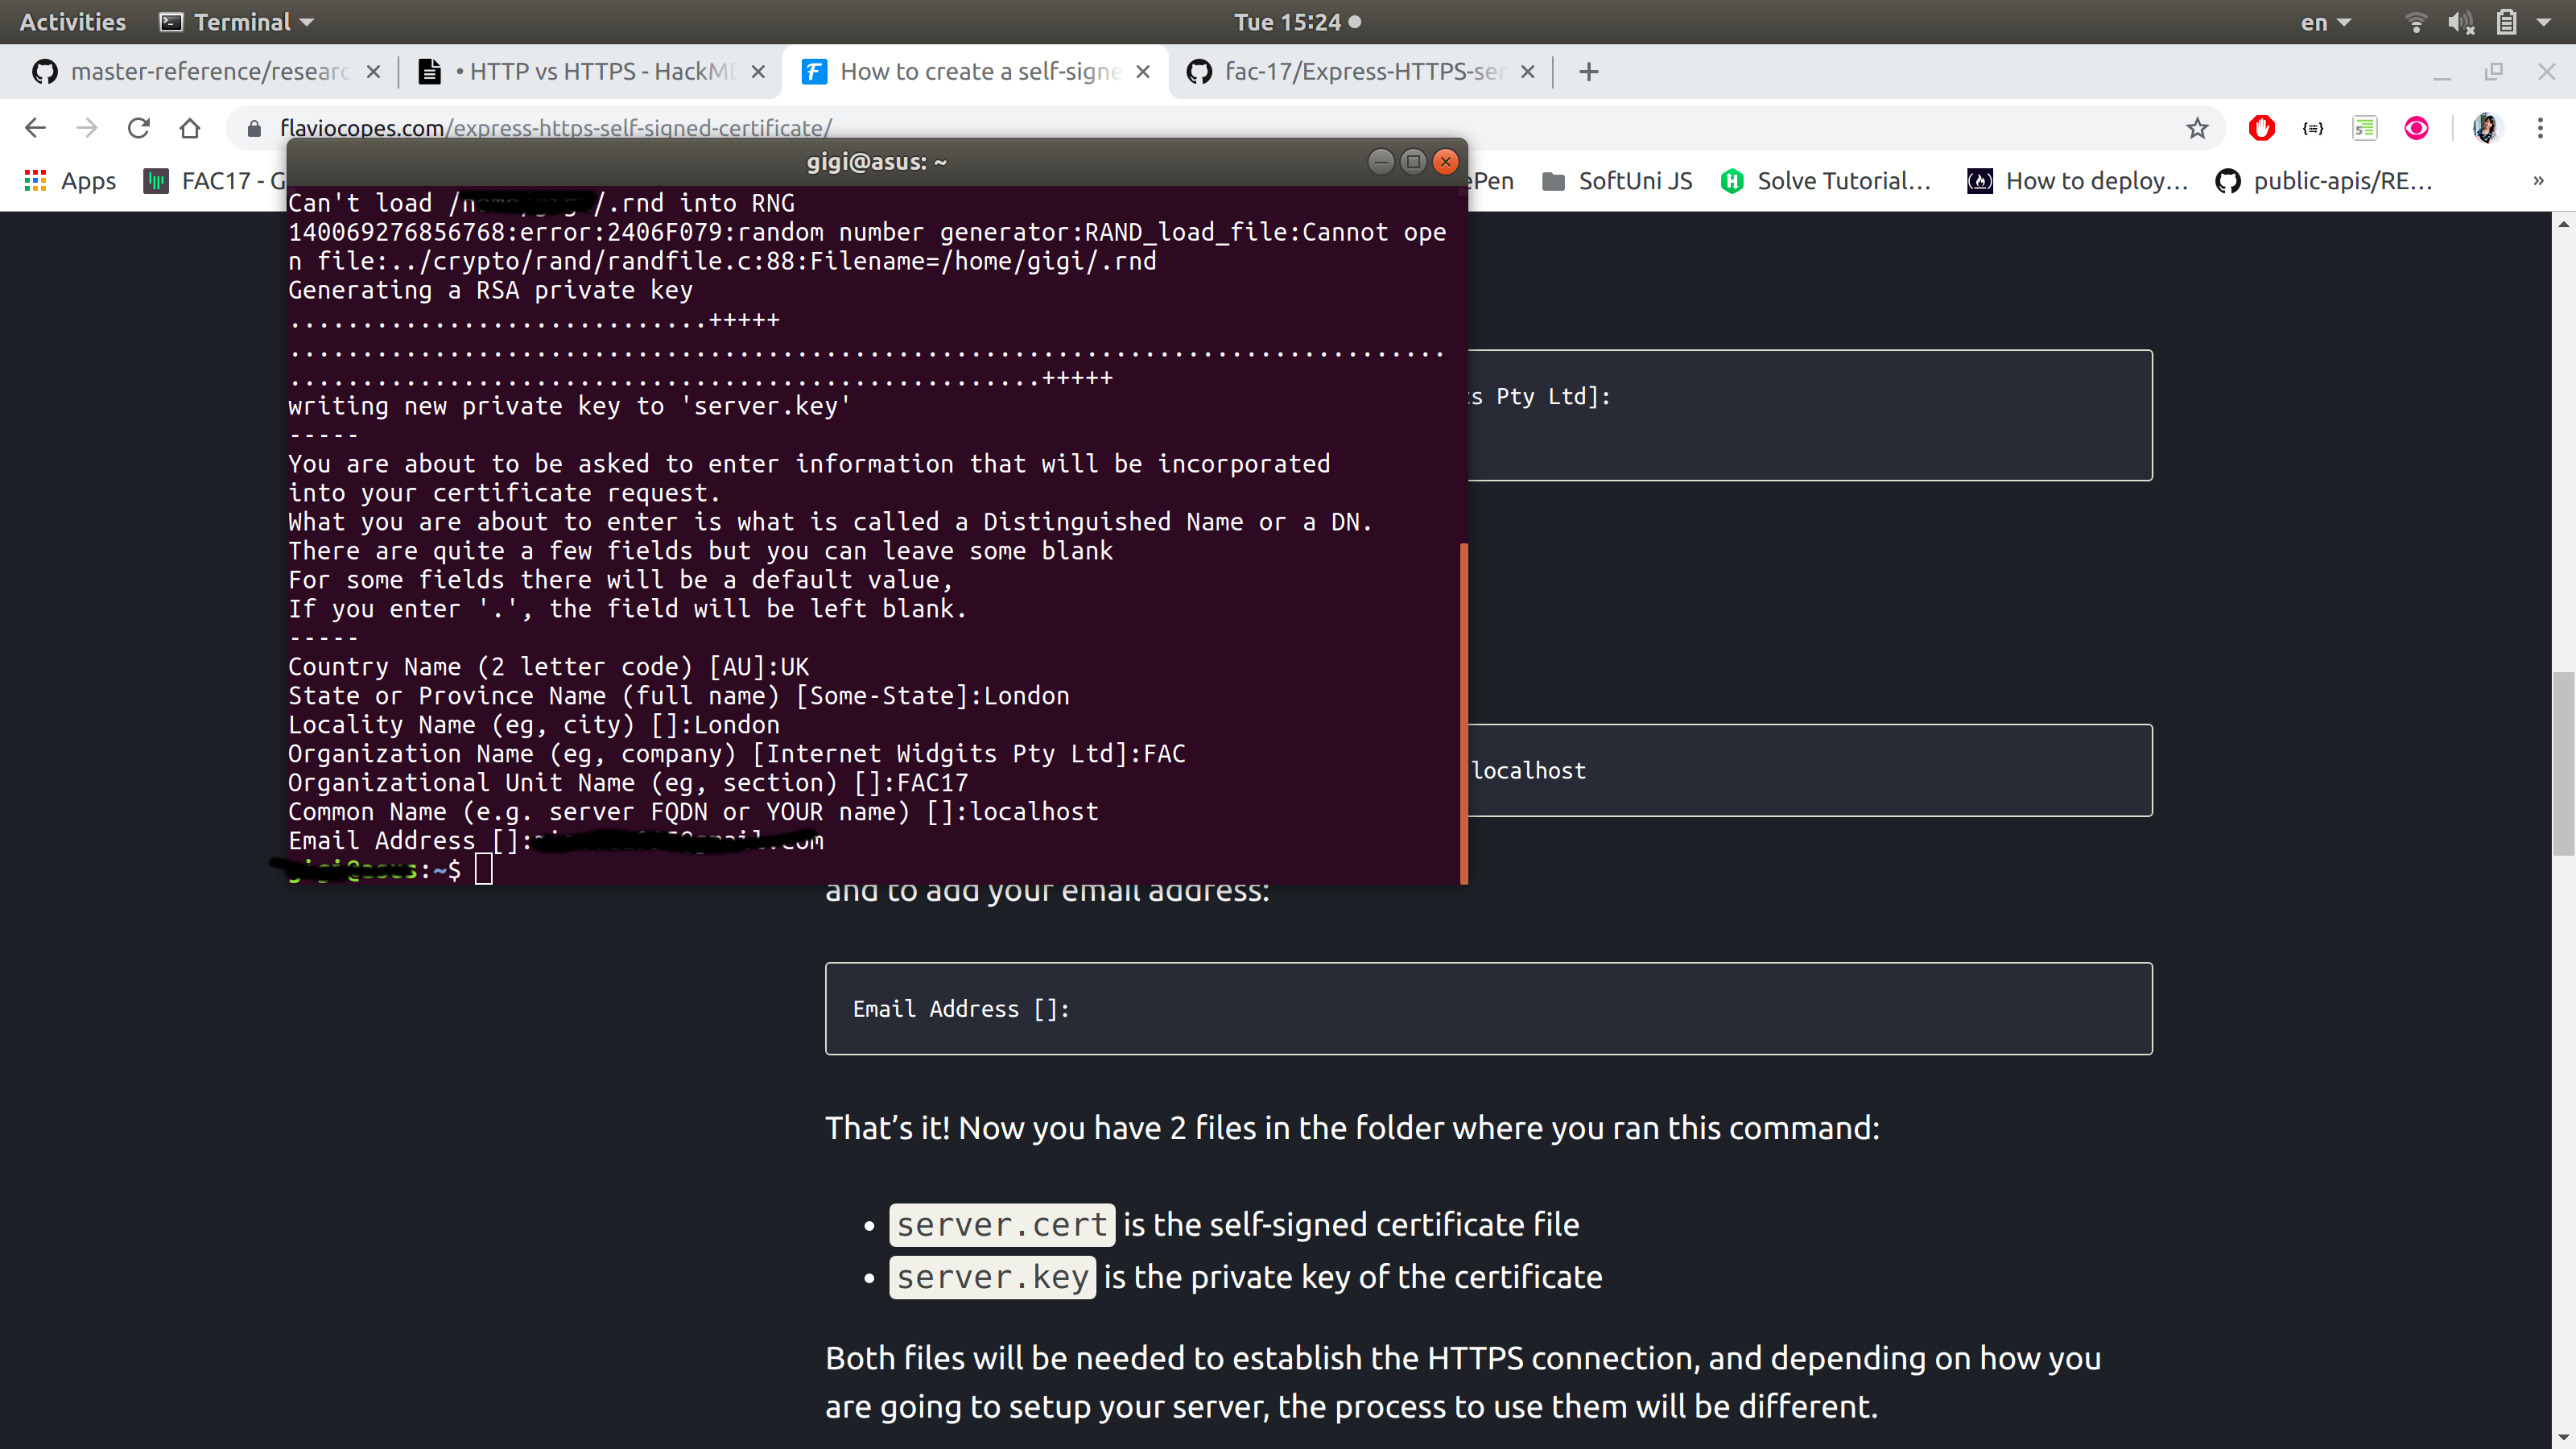The height and width of the screenshot is (1449, 2576).
Task: Open the green sheet extension icon
Action: pyautogui.click(x=2365, y=128)
